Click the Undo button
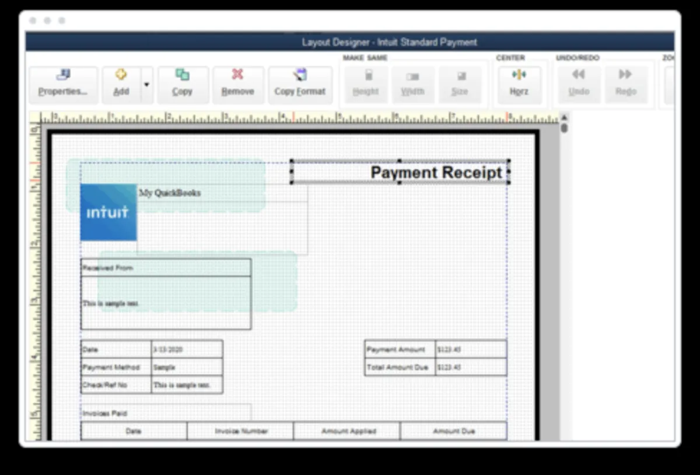 (579, 85)
